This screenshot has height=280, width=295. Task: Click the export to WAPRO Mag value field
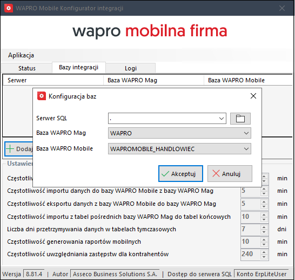(251, 204)
